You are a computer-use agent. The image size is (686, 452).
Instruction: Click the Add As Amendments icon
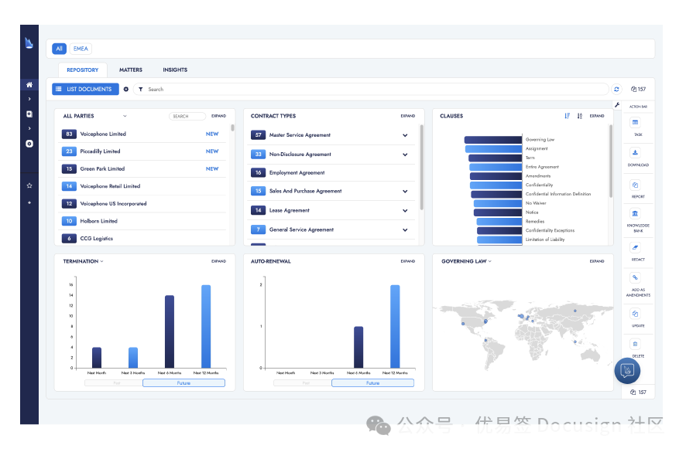click(635, 277)
